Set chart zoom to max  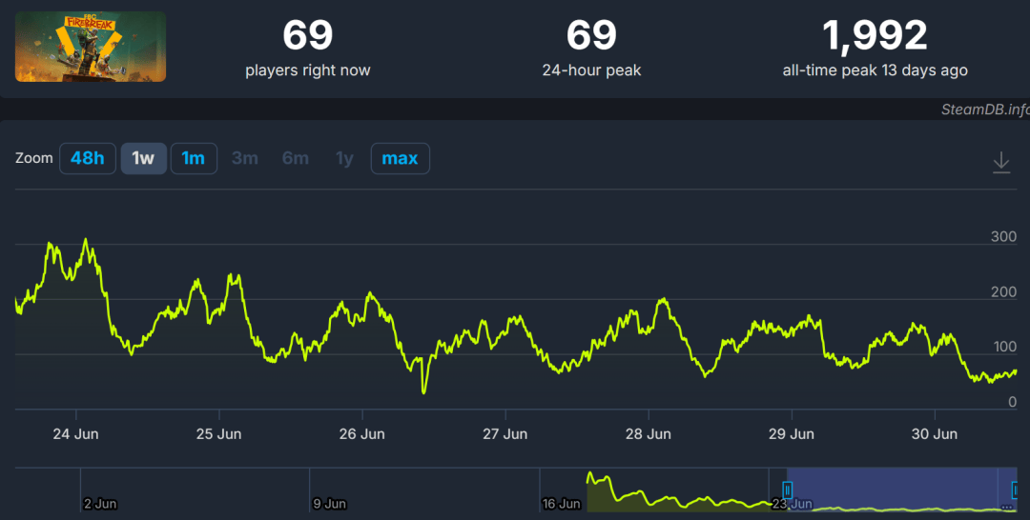[400, 159]
